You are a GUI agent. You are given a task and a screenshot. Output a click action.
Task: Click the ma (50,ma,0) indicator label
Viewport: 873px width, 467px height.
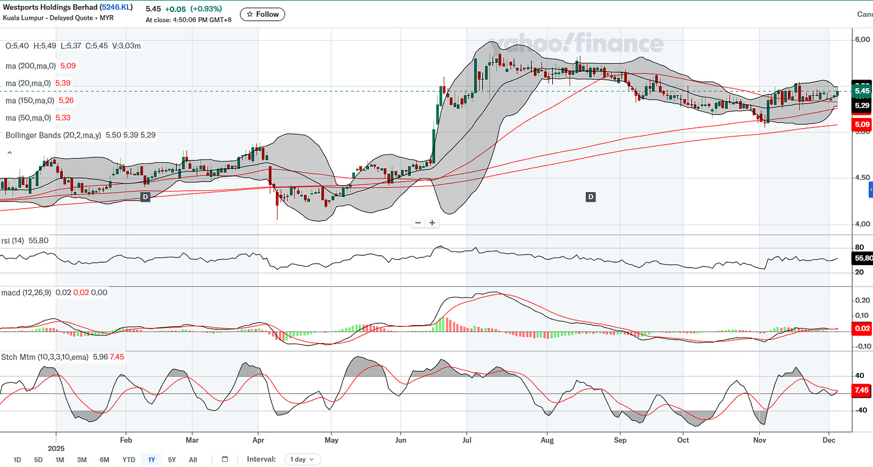pyautogui.click(x=28, y=118)
